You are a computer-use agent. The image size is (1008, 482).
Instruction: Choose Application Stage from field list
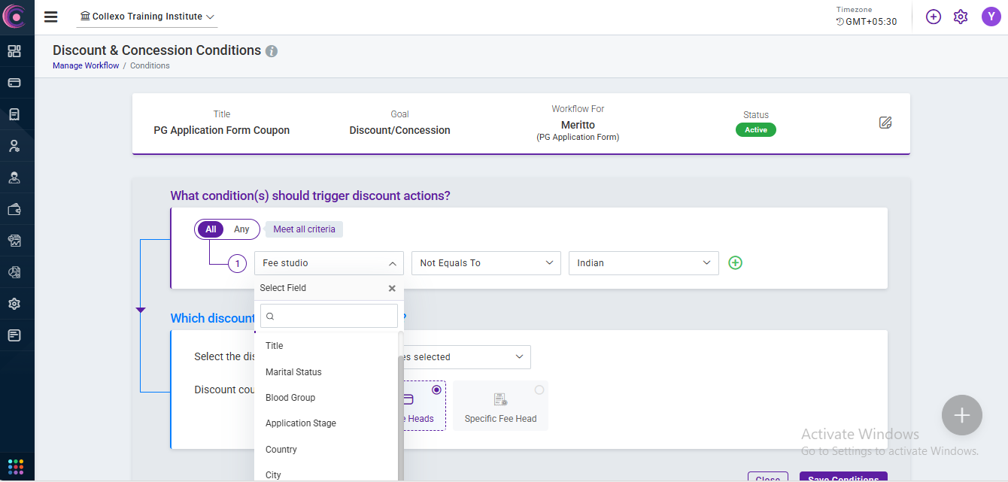point(301,423)
